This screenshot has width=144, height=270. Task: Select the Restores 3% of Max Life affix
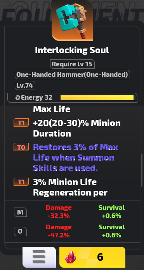click(76, 157)
